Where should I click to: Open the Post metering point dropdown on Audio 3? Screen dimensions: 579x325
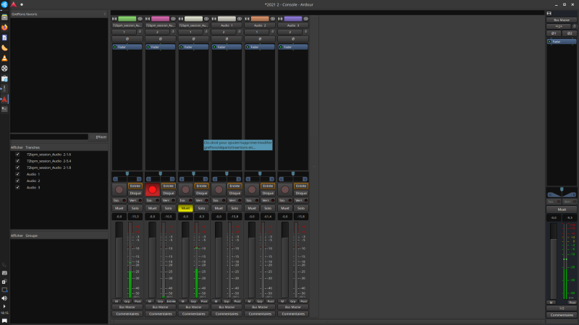pos(304,300)
